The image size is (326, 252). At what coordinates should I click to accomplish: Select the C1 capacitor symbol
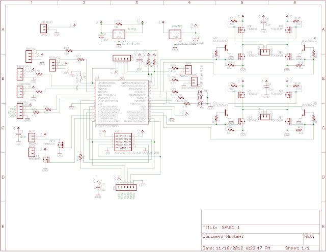18,134
